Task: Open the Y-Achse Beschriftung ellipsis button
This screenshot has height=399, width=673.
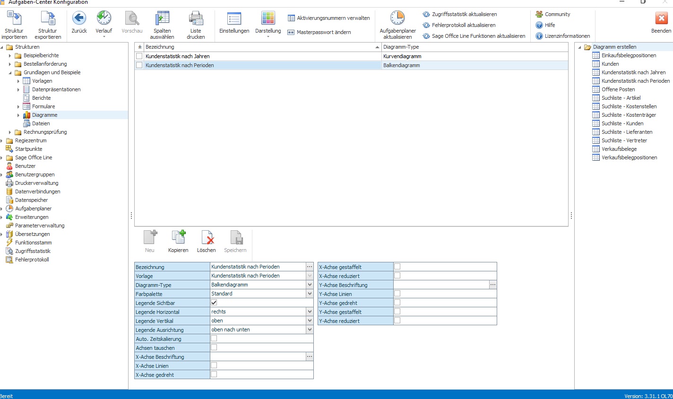Action: pyautogui.click(x=492, y=285)
